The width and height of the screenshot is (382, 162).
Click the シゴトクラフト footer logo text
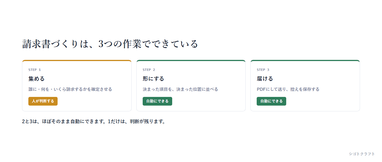tap(362, 154)
